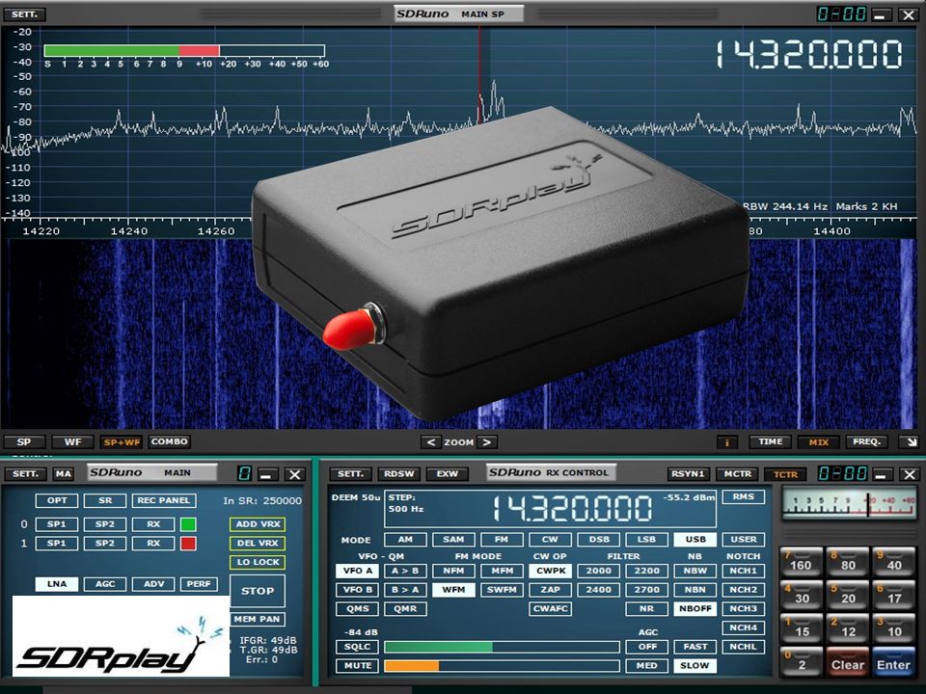
Task: Open the REC PANEL
Action: [164, 500]
